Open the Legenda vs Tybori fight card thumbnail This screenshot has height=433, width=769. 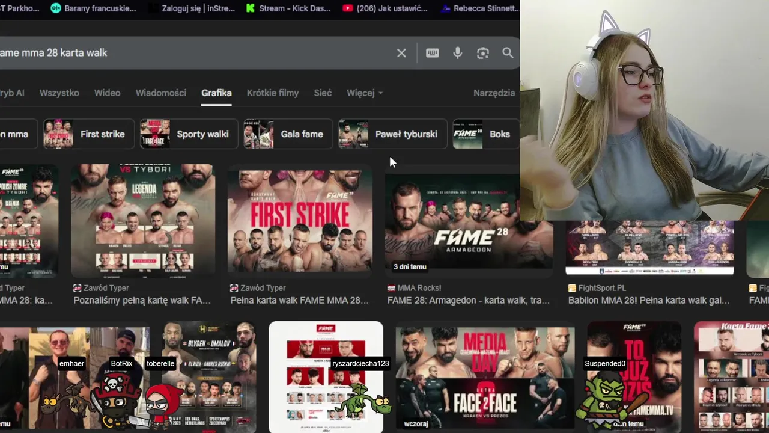click(143, 221)
